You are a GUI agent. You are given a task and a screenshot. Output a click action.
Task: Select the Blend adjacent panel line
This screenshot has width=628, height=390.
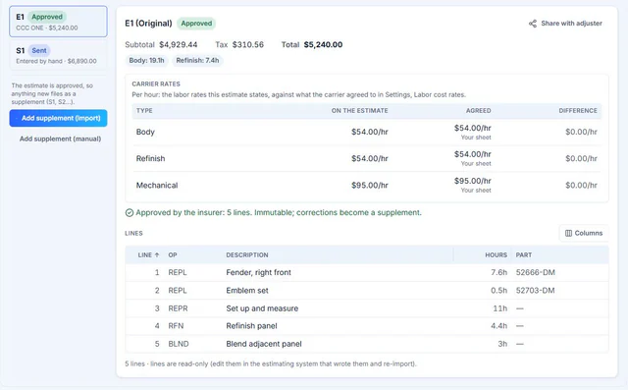pyautogui.click(x=367, y=344)
